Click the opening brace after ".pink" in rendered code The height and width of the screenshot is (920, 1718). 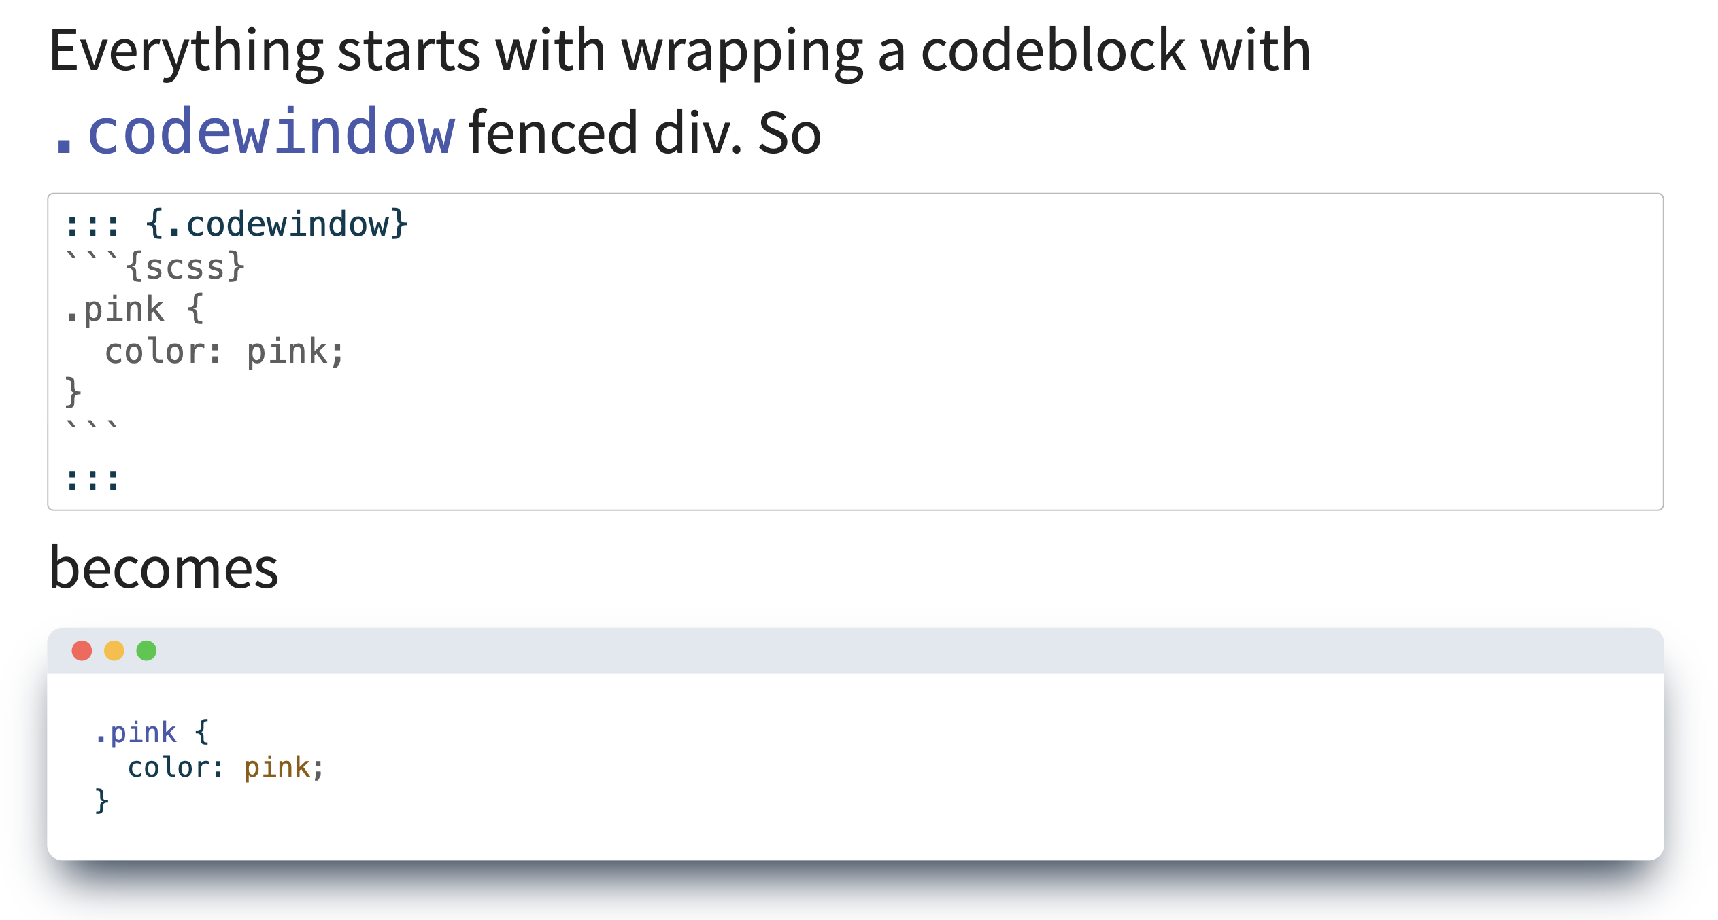[x=202, y=733]
